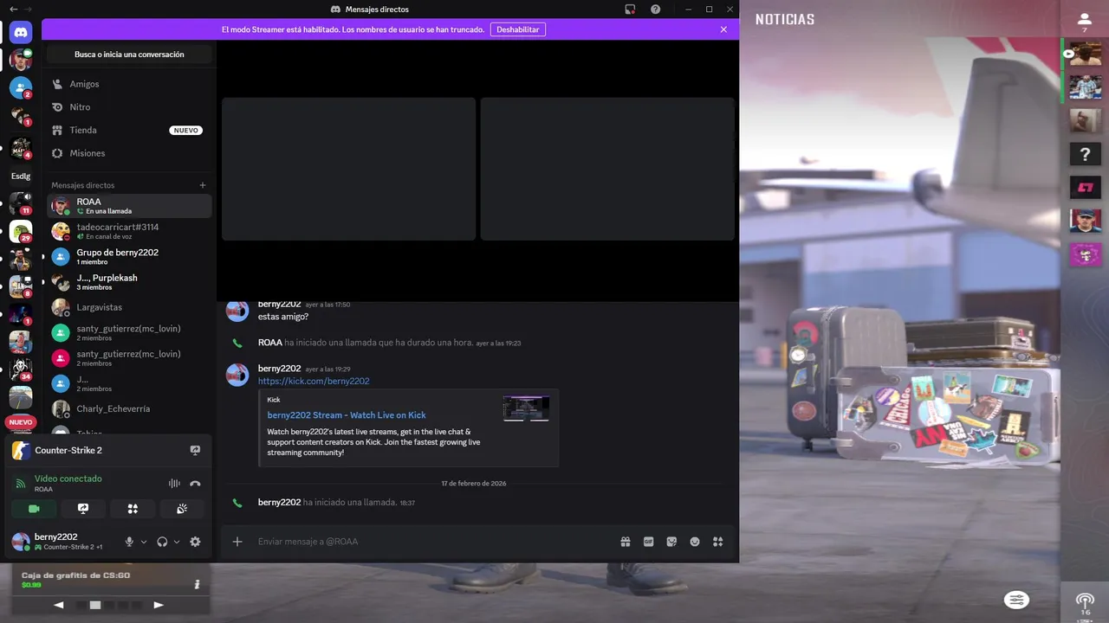Focus the Enviar mensaje a @ROAA field
This screenshot has height=623, width=1109.
coord(433,542)
